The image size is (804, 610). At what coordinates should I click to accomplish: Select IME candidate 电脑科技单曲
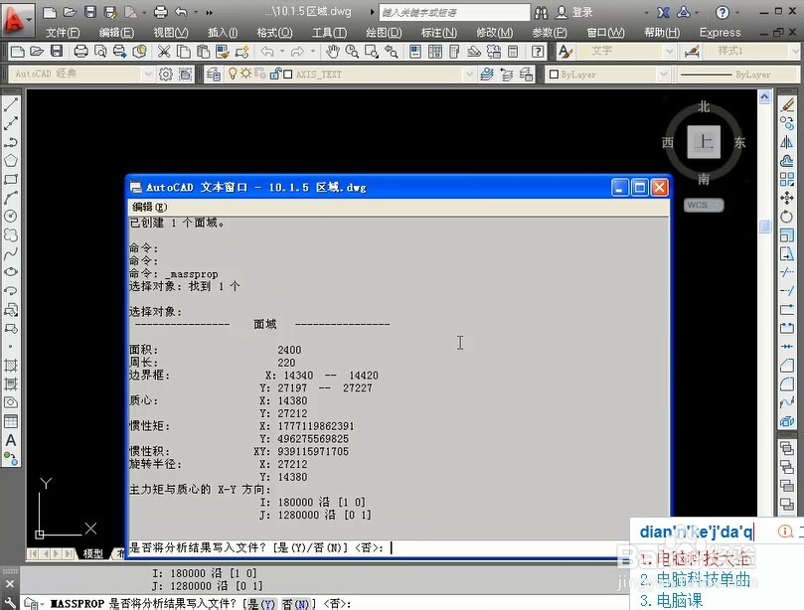[696, 580]
